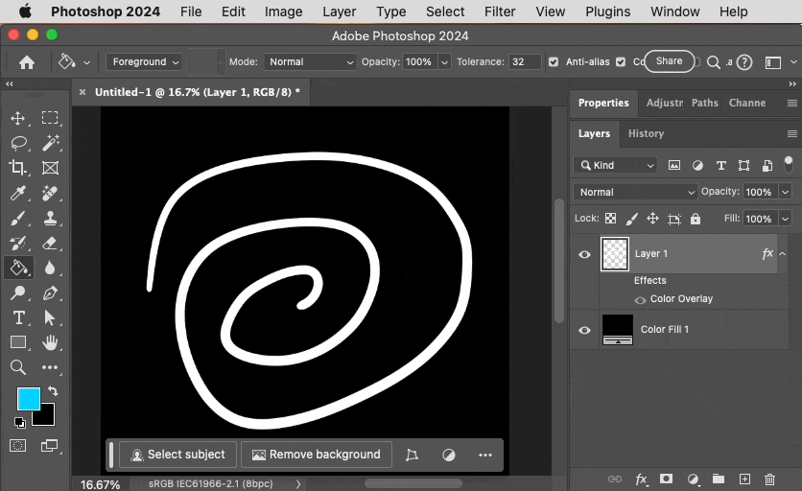
Task: Select the Eraser tool
Action: point(50,243)
